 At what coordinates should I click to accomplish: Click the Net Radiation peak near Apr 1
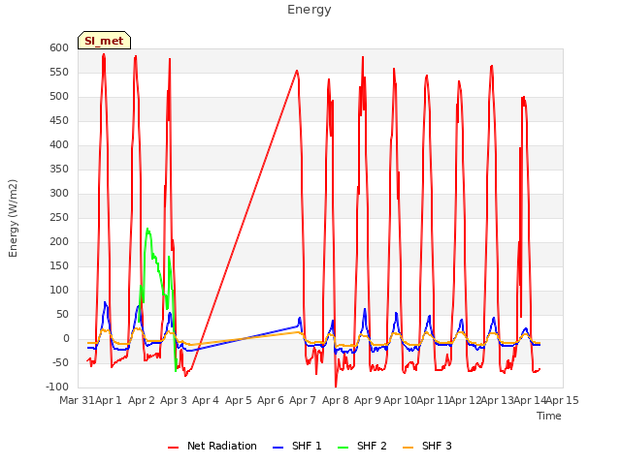104,54
